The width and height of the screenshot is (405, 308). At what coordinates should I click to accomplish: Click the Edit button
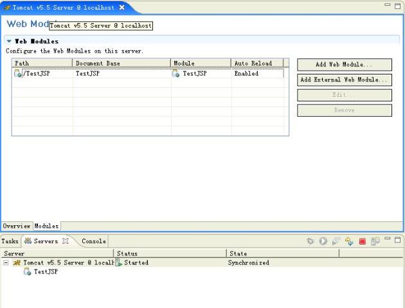tap(345, 95)
